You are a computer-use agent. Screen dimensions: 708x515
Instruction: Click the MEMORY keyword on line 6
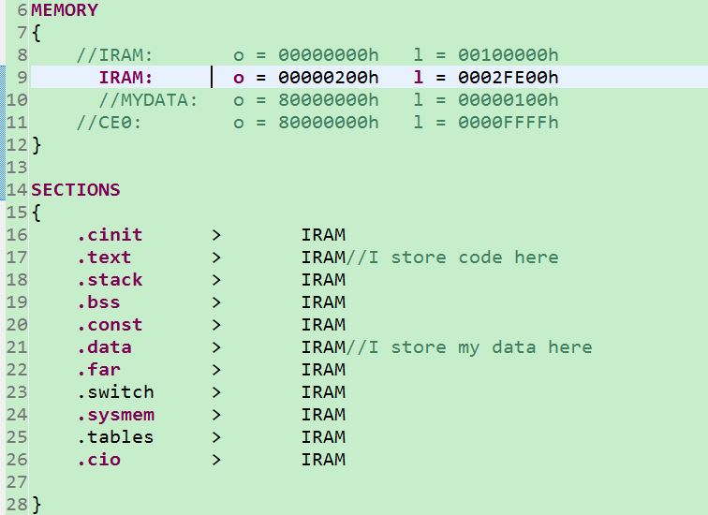click(65, 10)
